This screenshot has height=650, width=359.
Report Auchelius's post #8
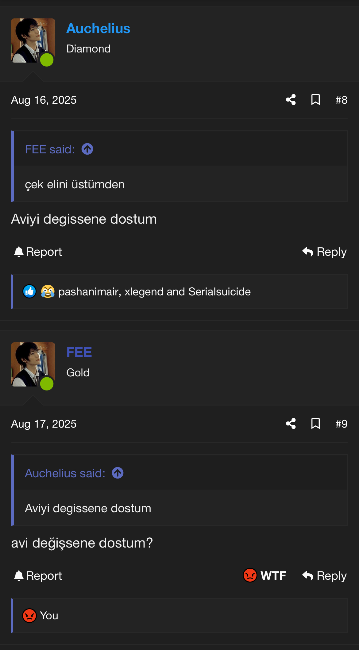[38, 252]
